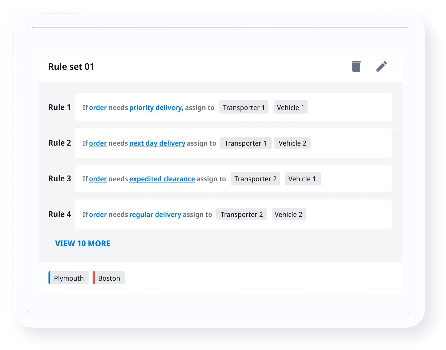Edit Rule set 01 using pencil icon

pos(381,66)
